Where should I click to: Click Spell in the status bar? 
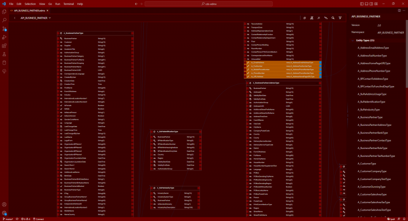coord(390,219)
